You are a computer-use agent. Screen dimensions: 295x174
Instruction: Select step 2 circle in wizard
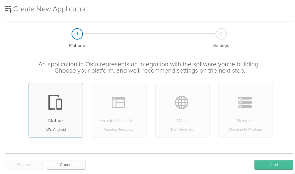pyautogui.click(x=221, y=34)
